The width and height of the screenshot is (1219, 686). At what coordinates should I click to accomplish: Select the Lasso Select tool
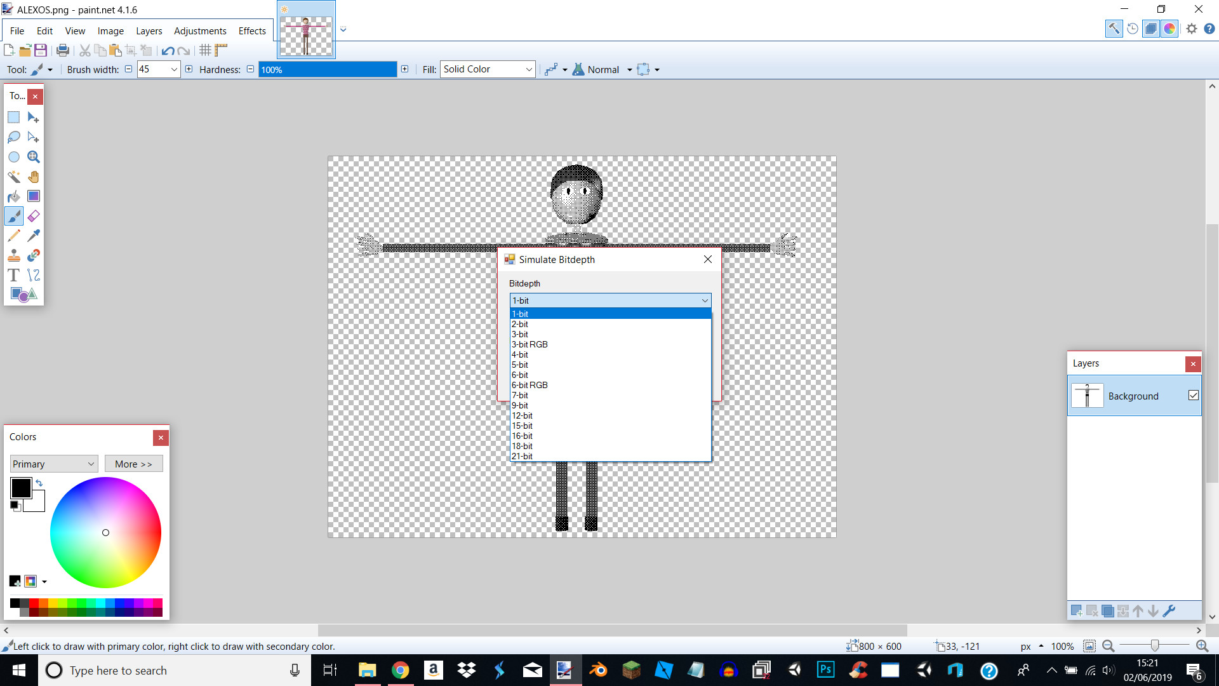pyautogui.click(x=14, y=137)
